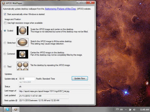Viewport: 150px width, 112px height.
Task: Click the keyboard icon in system tray
Action: (121, 109)
